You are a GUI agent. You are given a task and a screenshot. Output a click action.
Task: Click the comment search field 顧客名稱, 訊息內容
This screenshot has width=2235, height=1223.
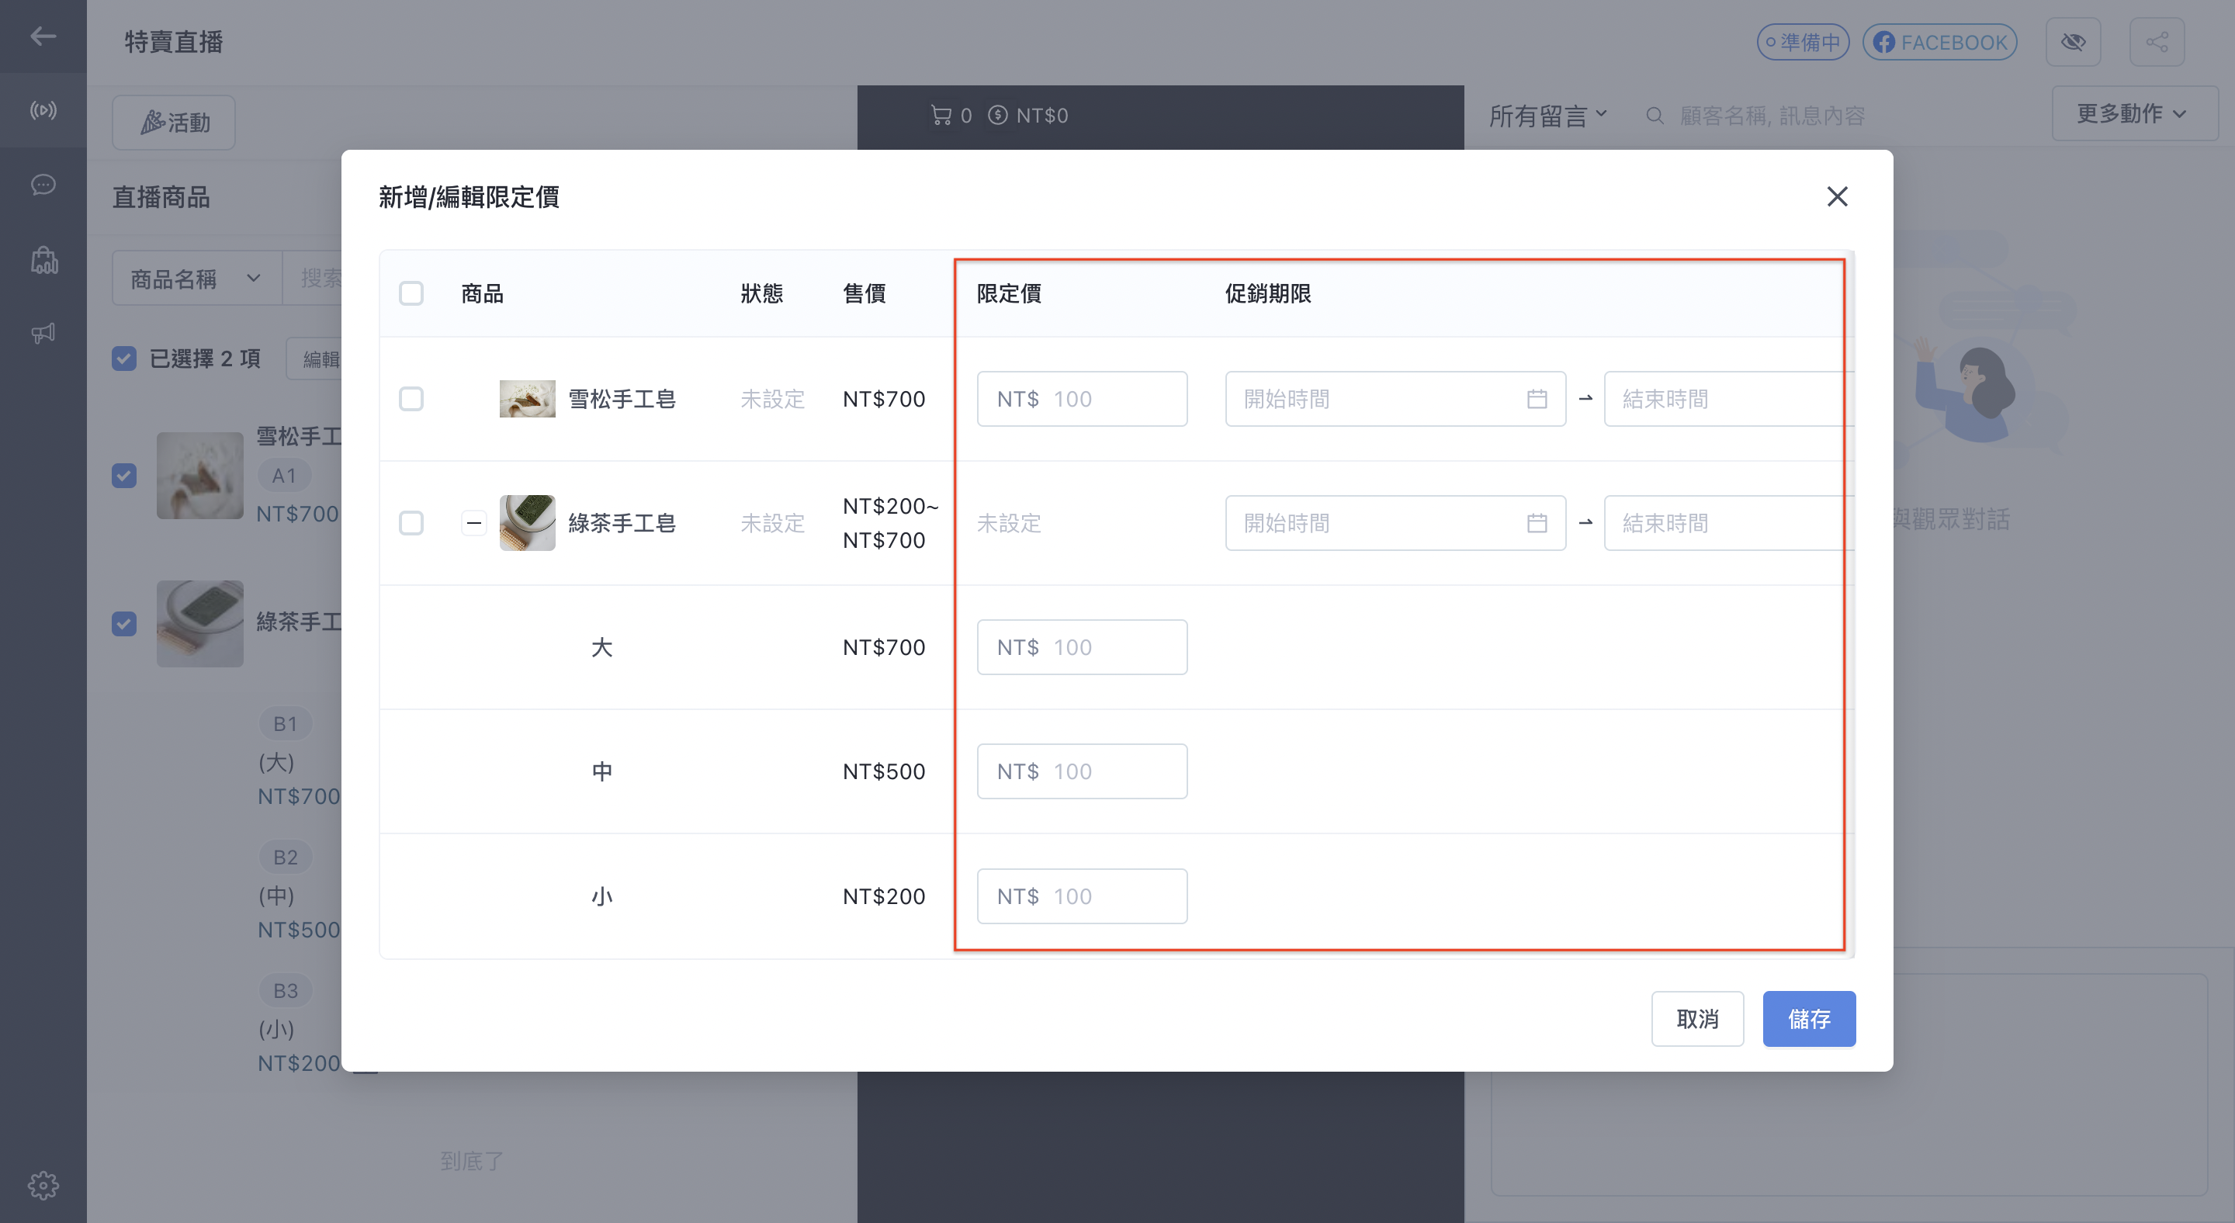1772,116
